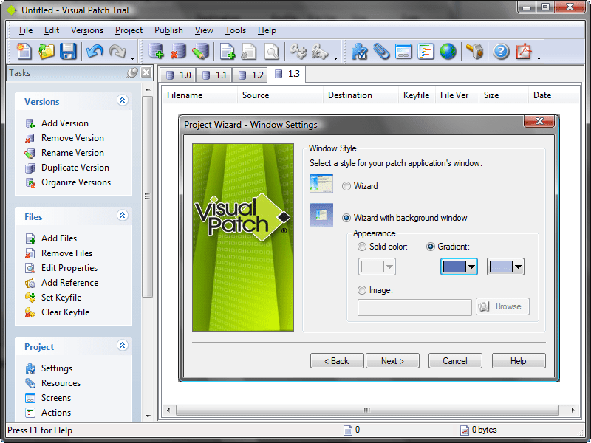
Task: Click the pin icon on Tasks pane
Action: [132, 72]
